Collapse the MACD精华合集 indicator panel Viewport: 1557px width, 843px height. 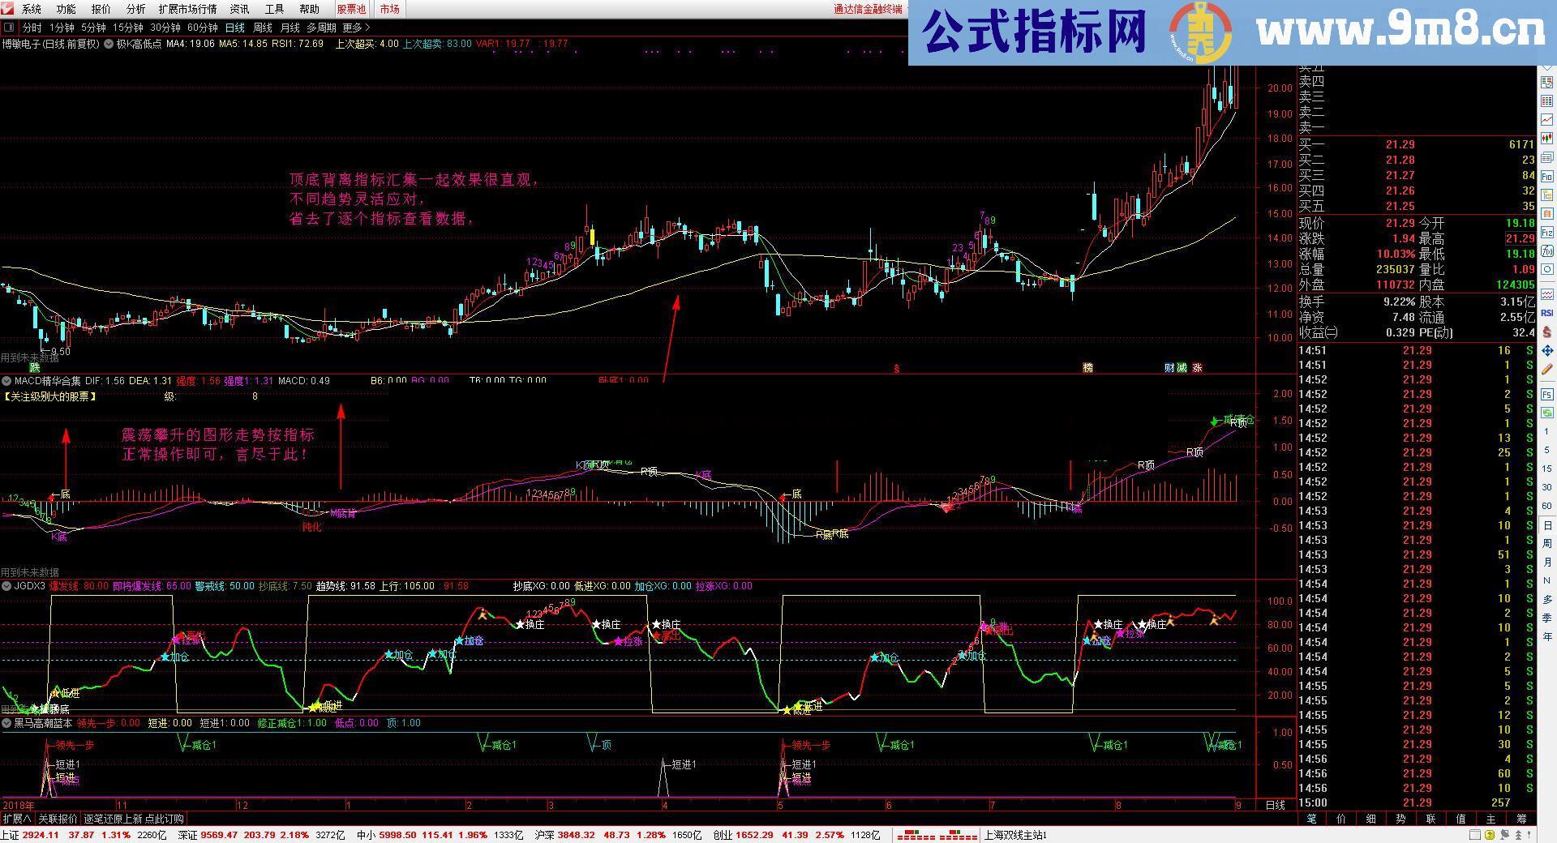point(6,380)
